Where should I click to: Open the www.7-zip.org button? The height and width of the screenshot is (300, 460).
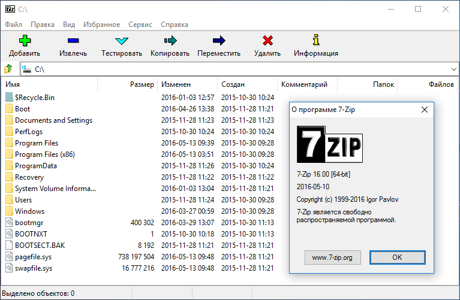click(x=332, y=257)
